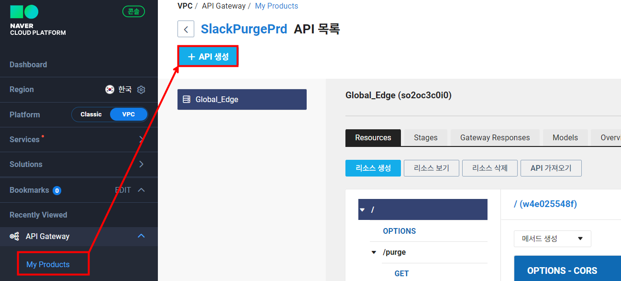This screenshot has width=621, height=281.
Task: Click My Products in the breadcrumb
Action: click(x=277, y=6)
